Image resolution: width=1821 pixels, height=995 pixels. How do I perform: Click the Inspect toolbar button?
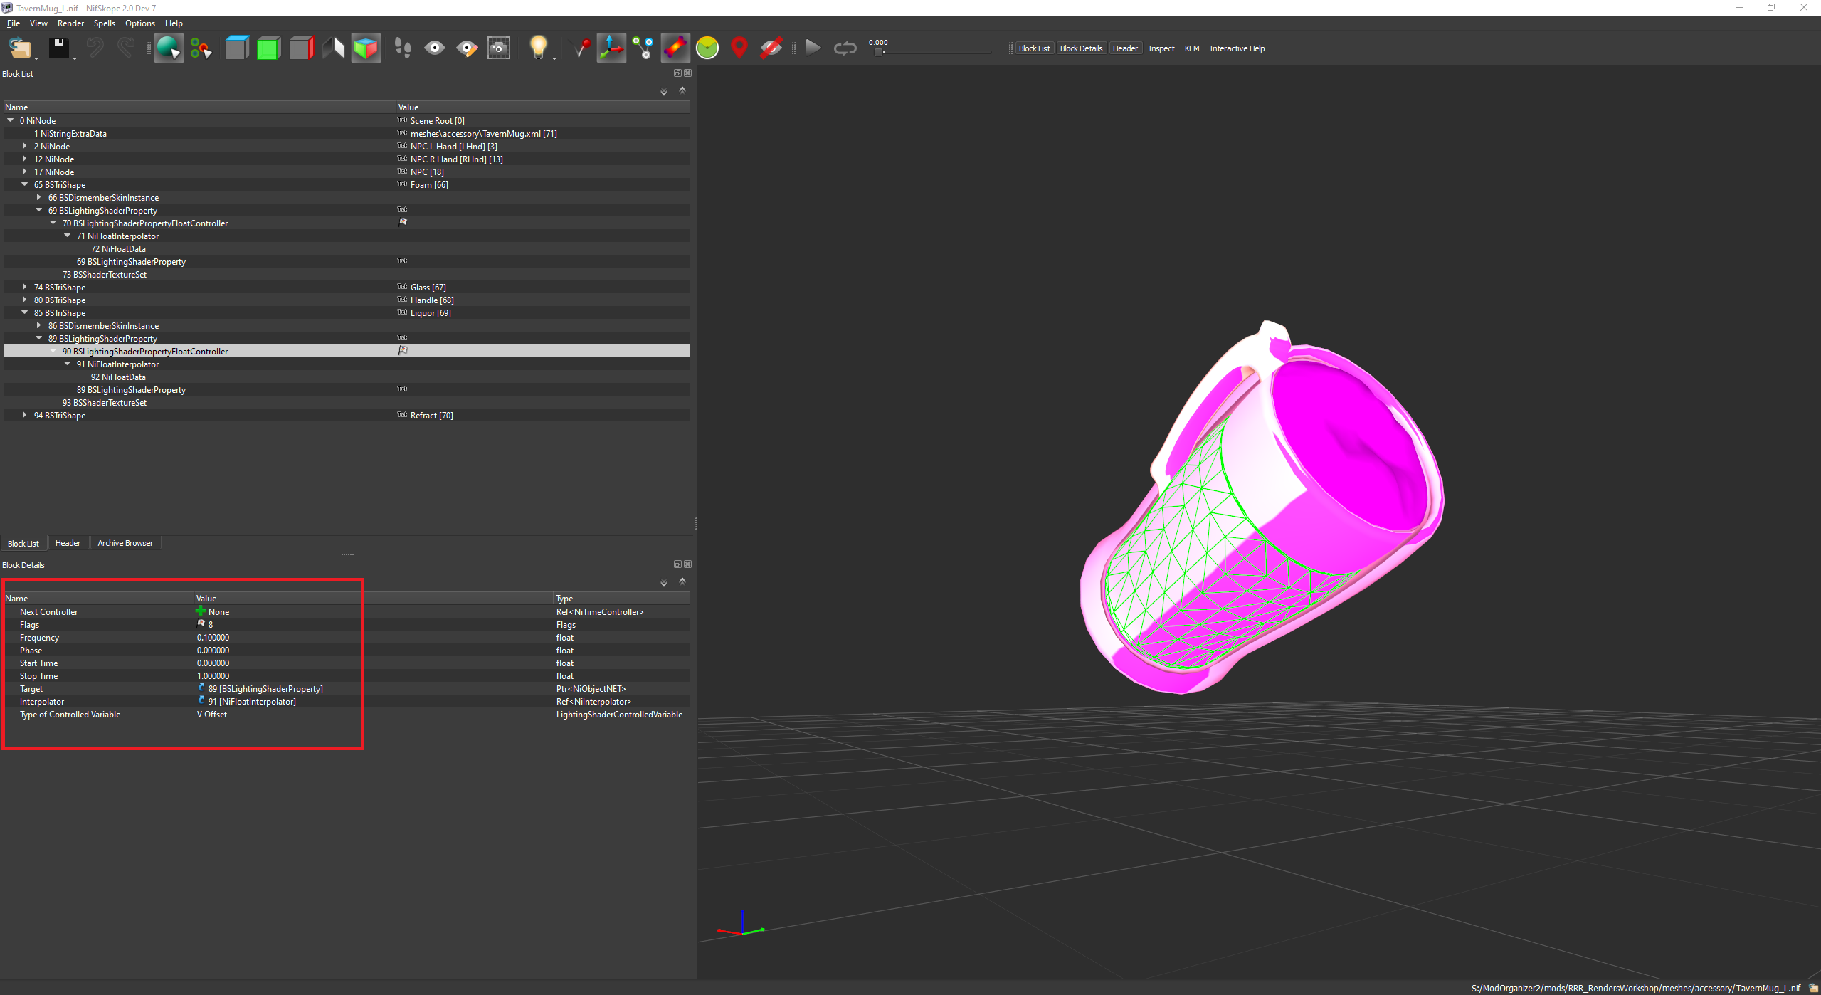point(1161,48)
